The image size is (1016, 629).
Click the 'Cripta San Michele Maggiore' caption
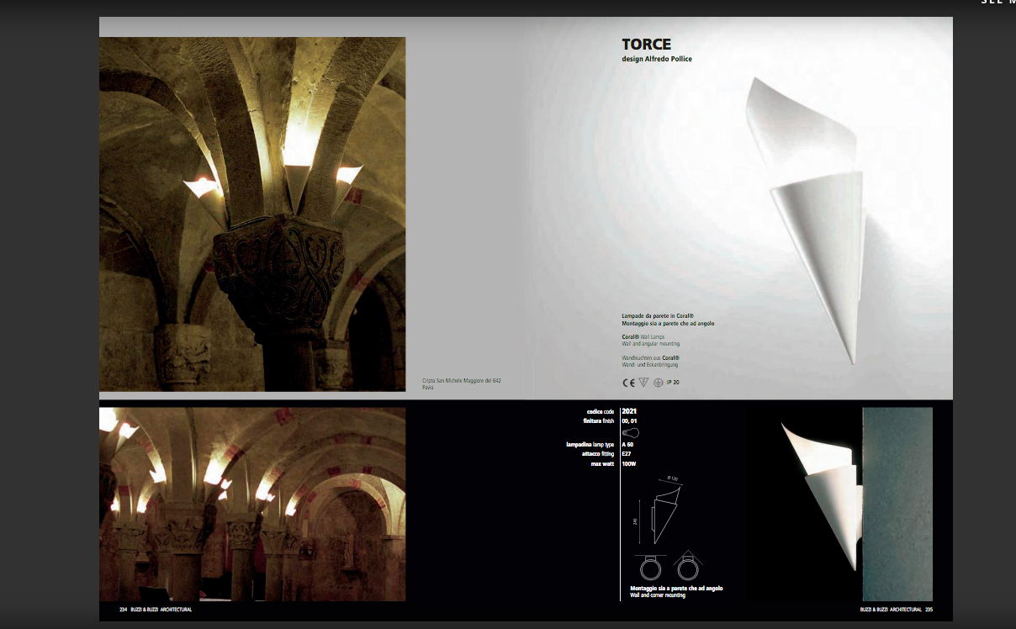coord(462,384)
